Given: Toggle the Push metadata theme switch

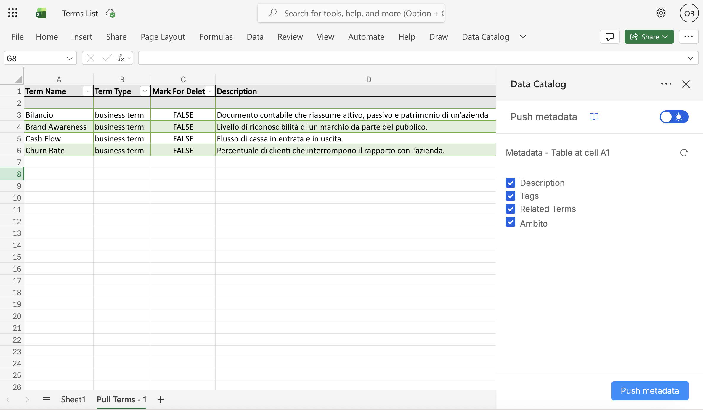Looking at the screenshot, I should click(674, 117).
